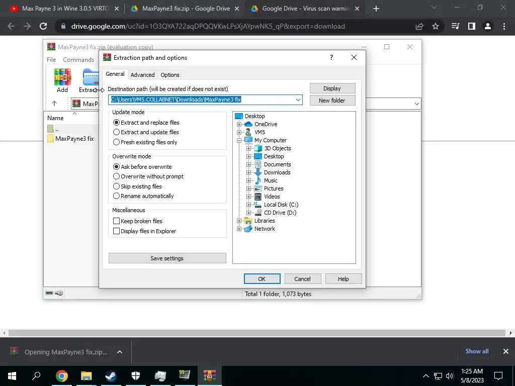The height and width of the screenshot is (386, 515).
Task: Click the Display button
Action: click(332, 88)
